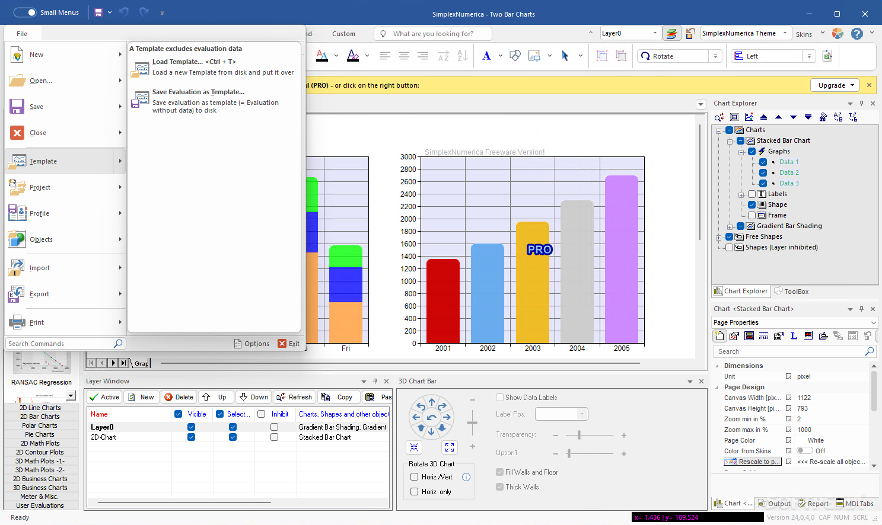Check Horiz. only rotate option
The image size is (882, 525).
[x=415, y=492]
